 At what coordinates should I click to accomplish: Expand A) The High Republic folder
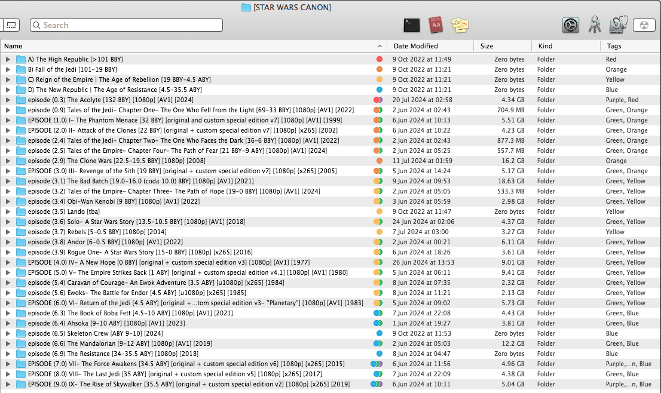coord(8,59)
